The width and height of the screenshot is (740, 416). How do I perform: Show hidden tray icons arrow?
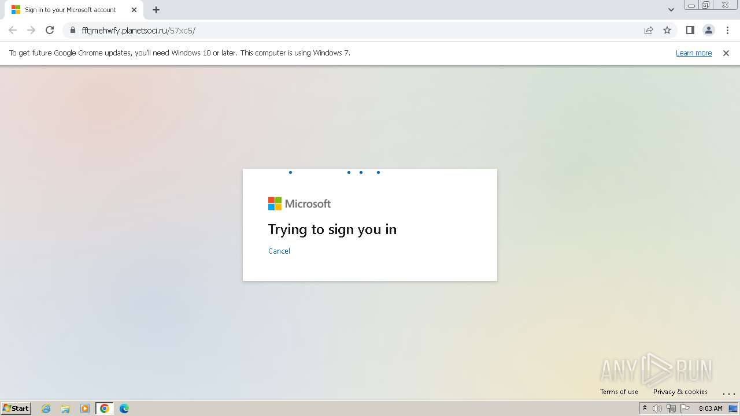point(645,408)
